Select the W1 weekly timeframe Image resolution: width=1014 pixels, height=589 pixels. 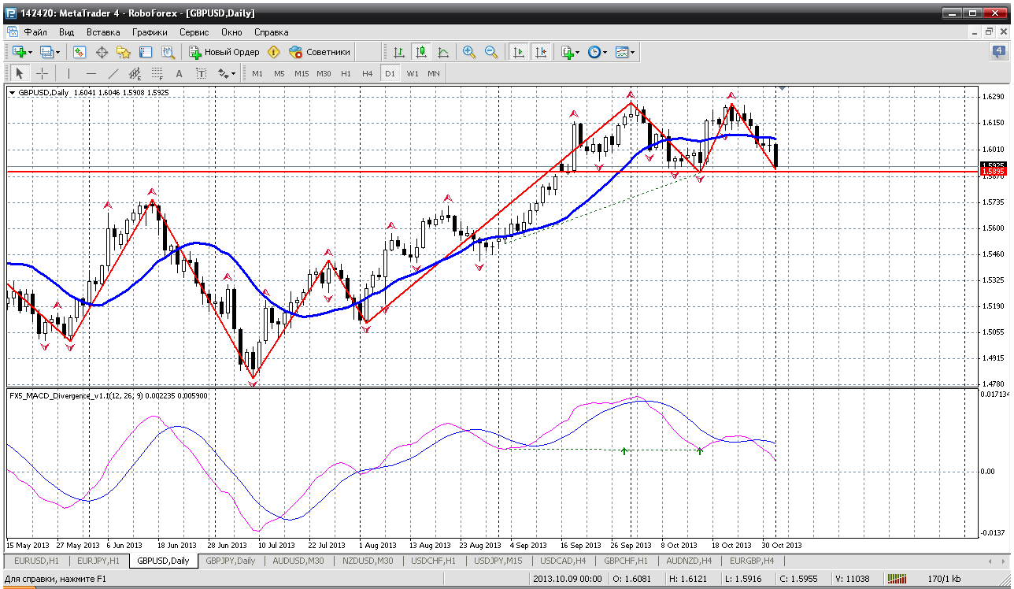[x=412, y=73]
